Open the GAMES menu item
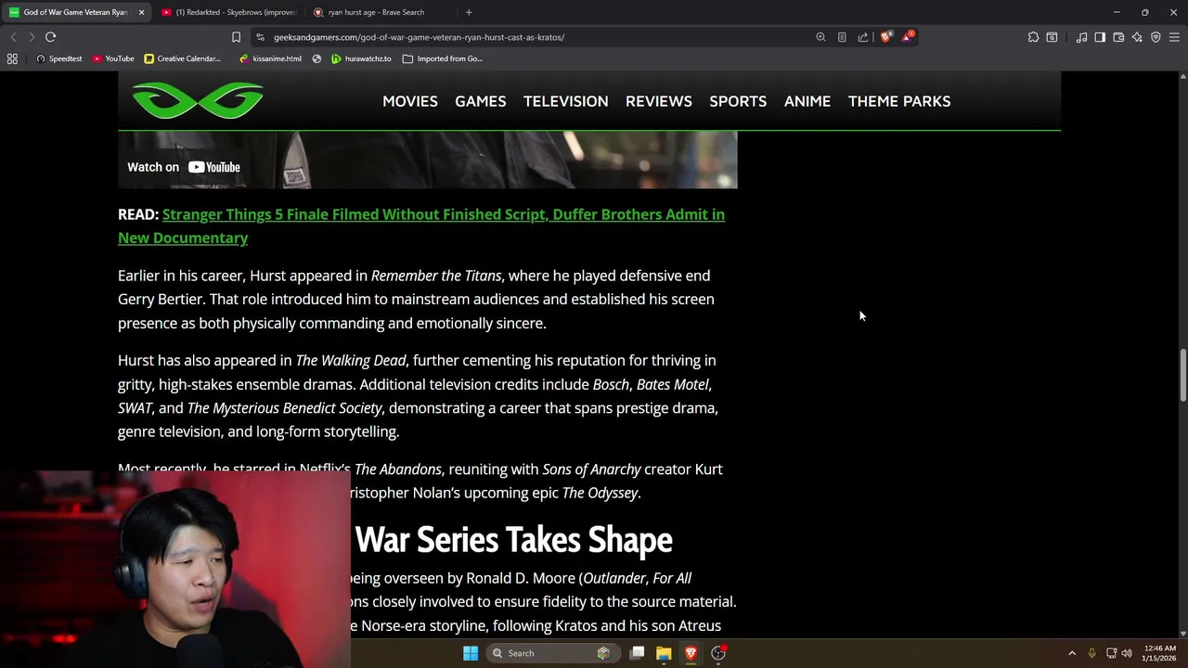Viewport: 1188px width, 668px height. [481, 101]
